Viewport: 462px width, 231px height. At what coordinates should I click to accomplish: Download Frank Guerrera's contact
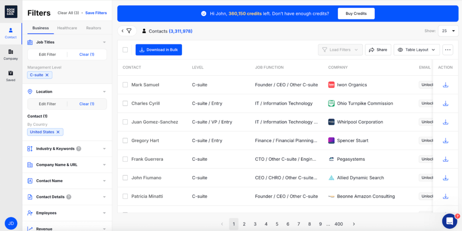445,159
